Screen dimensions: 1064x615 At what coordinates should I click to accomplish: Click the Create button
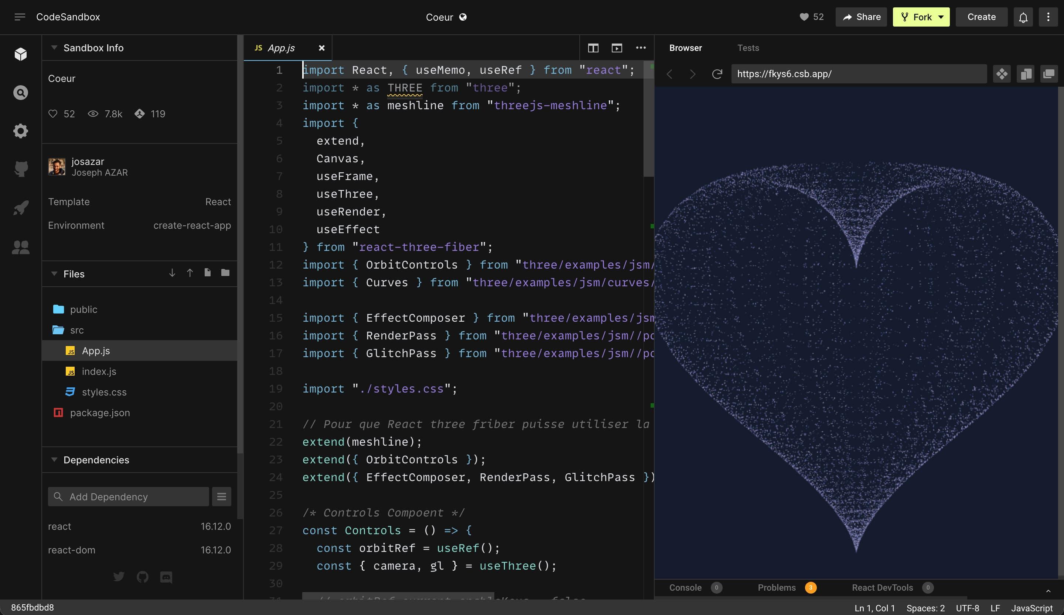(x=981, y=16)
